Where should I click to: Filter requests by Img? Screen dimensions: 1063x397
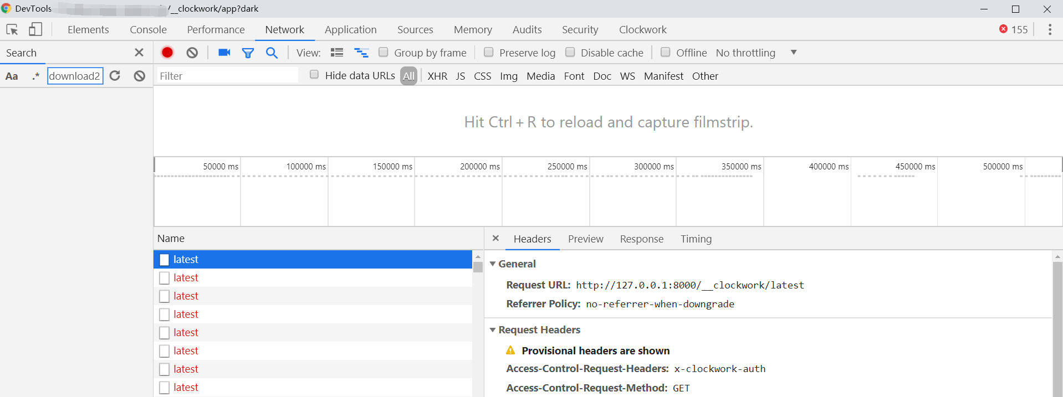[508, 76]
